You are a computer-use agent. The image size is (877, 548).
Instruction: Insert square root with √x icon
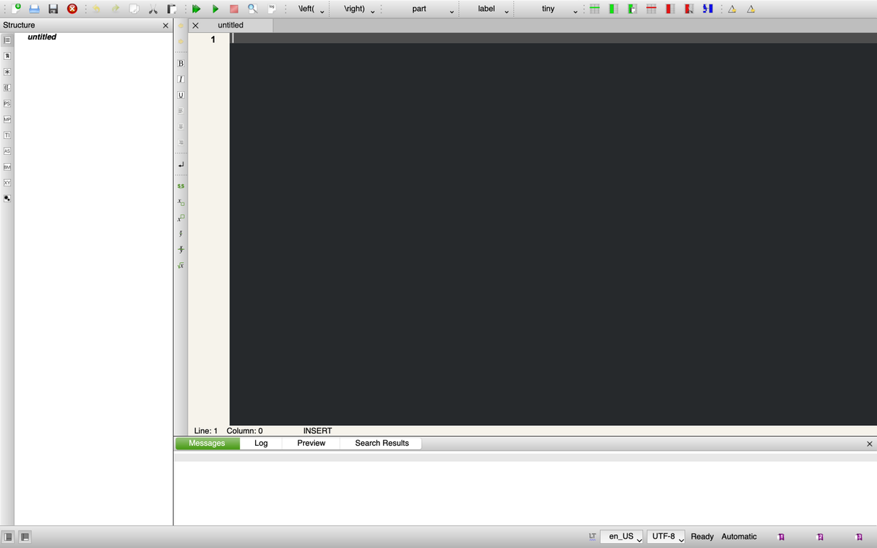[181, 265]
